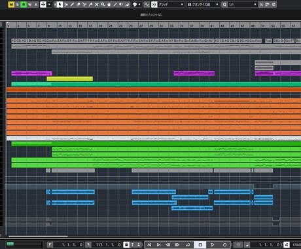
Task: Click the right locator icon in transport
Action: (x=88, y=244)
